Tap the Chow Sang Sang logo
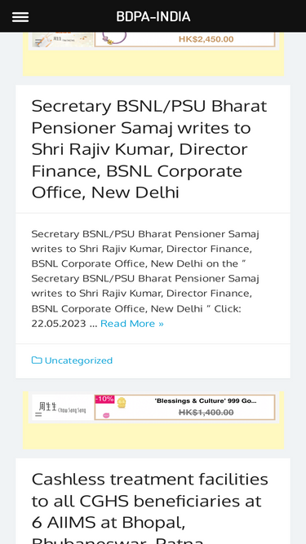 point(63,407)
